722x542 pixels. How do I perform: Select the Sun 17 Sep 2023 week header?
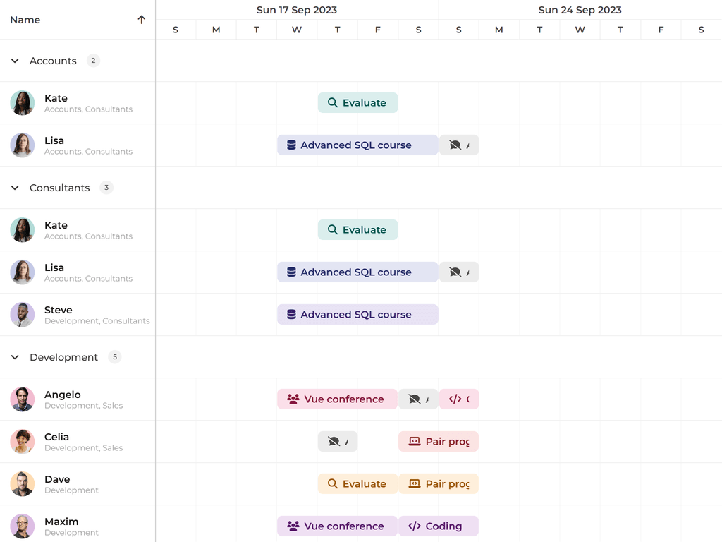point(297,10)
